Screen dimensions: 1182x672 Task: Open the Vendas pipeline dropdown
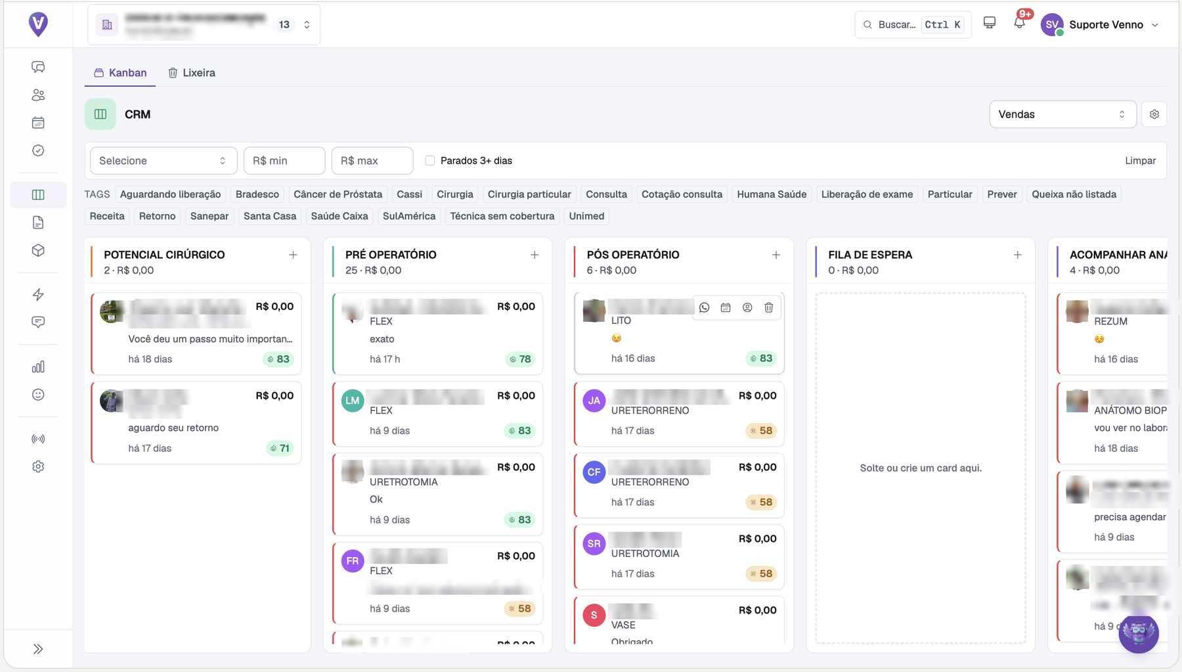[x=1062, y=114]
